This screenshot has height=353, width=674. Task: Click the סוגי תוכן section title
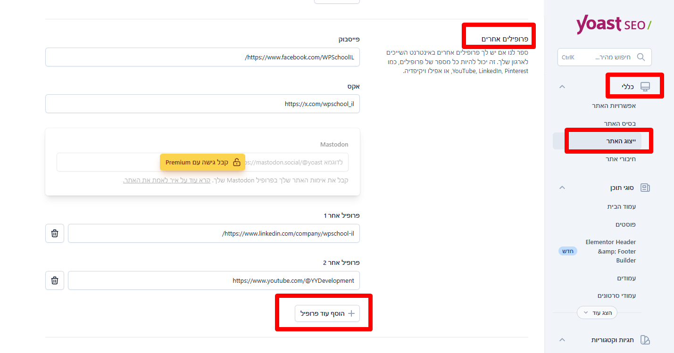[x=622, y=188]
